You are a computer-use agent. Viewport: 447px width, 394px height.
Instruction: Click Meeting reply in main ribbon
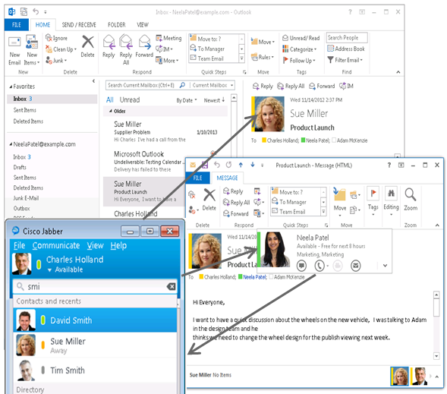pyautogui.click(x=168, y=38)
